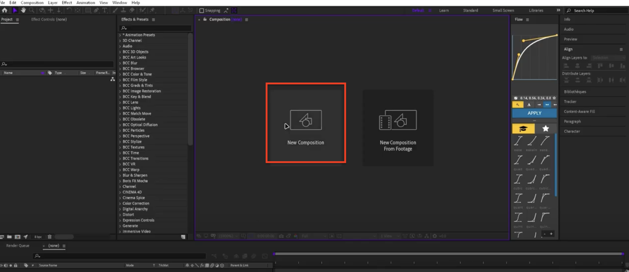Click the New Composition From Footage tile

coord(398,128)
